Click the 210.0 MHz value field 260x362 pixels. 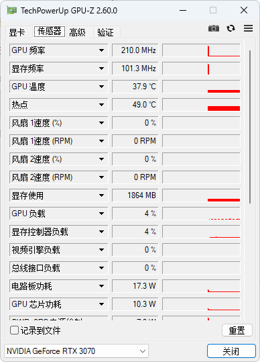[135, 50]
